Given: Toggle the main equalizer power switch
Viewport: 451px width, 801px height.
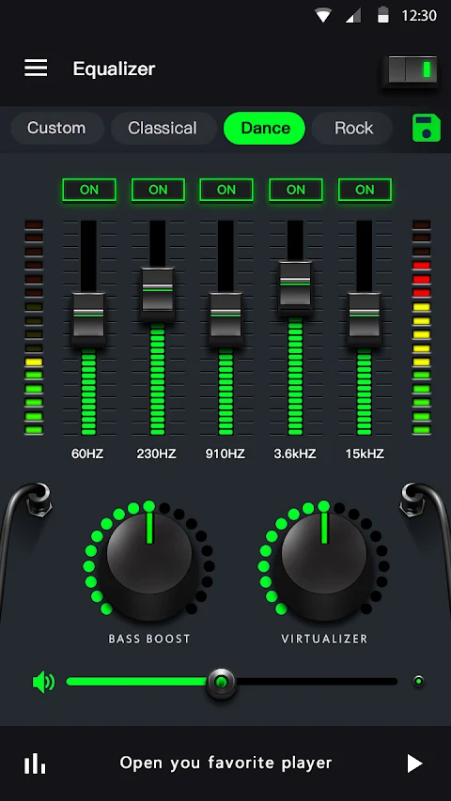Looking at the screenshot, I should click(412, 69).
